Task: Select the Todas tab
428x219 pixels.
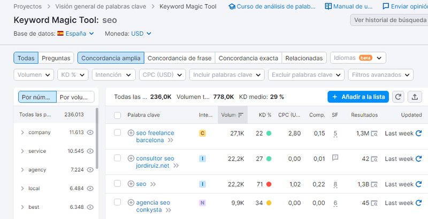Action: 26,58
